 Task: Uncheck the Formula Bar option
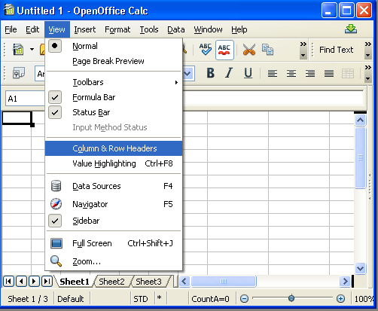pyautogui.click(x=114, y=97)
